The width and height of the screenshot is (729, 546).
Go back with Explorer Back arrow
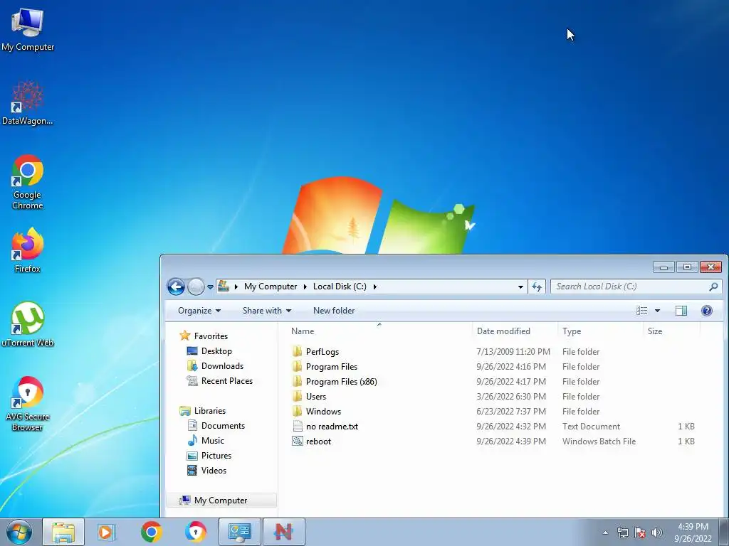tap(177, 287)
